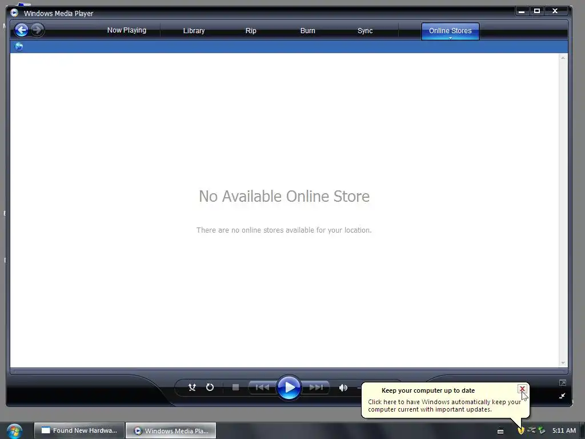Stop playback with the square button
This screenshot has height=439, width=585.
click(x=235, y=388)
